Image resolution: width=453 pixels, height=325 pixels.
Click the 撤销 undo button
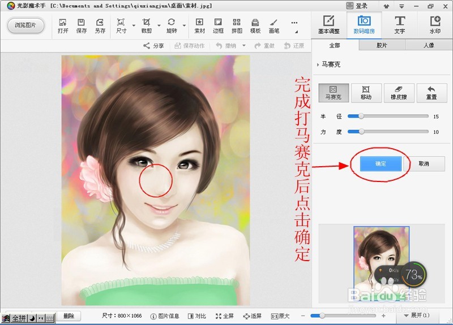click(226, 46)
